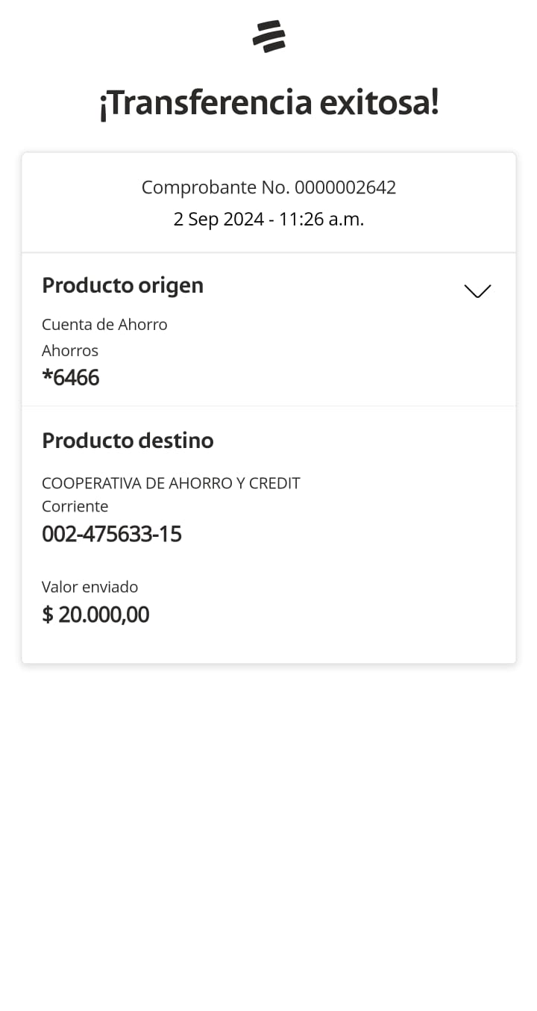The width and height of the screenshot is (537, 1011).
Task: Select the word Transferencia in the title
Action: click(205, 103)
